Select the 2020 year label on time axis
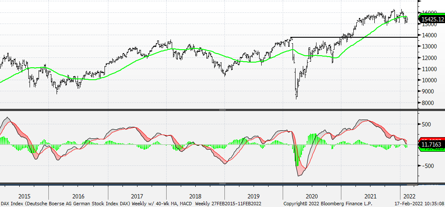Viewport: 445px width, 207px height. click(312, 196)
